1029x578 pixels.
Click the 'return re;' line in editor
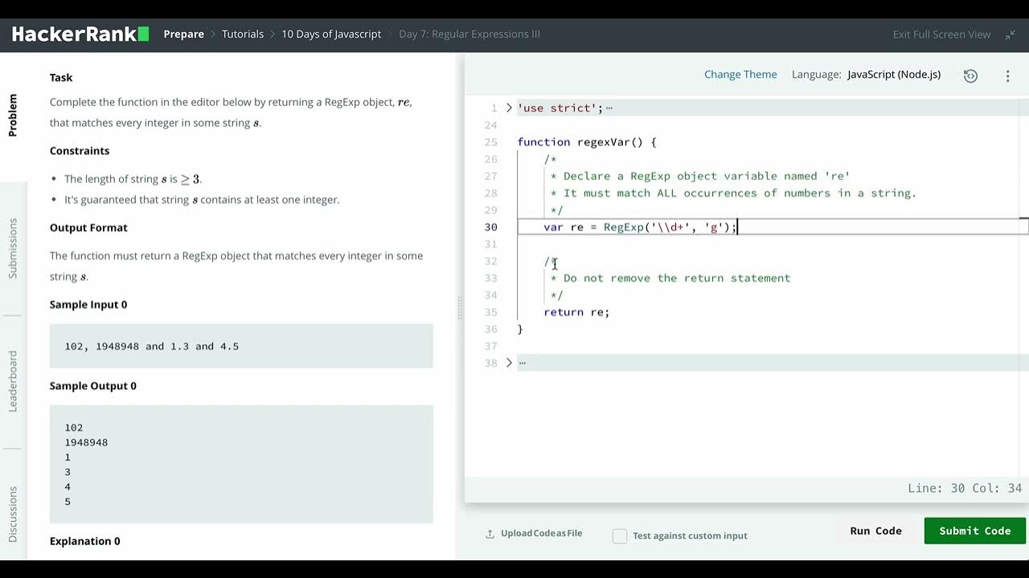tap(576, 312)
